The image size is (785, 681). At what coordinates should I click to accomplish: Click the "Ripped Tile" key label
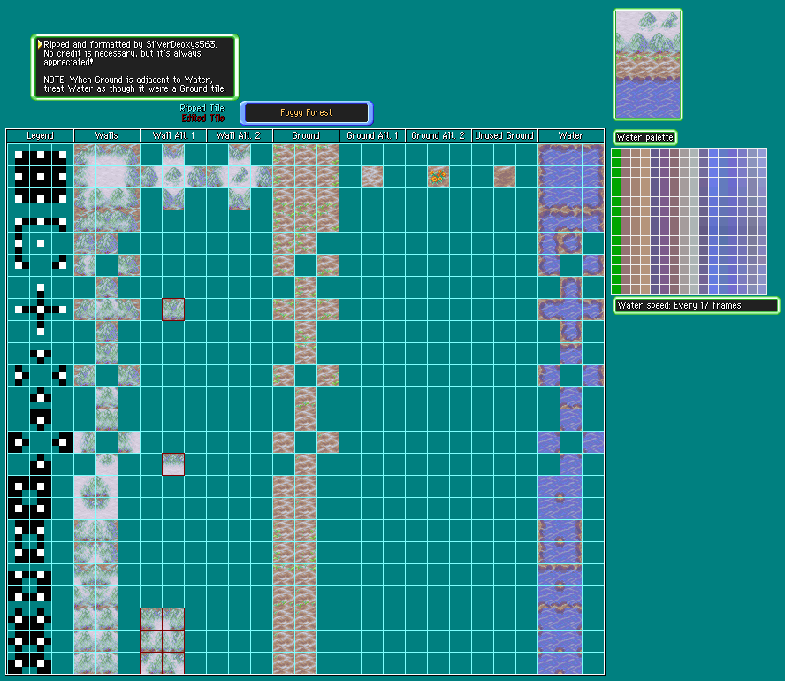coord(202,108)
